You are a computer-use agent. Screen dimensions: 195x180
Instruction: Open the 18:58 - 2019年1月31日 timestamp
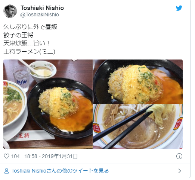51,156
